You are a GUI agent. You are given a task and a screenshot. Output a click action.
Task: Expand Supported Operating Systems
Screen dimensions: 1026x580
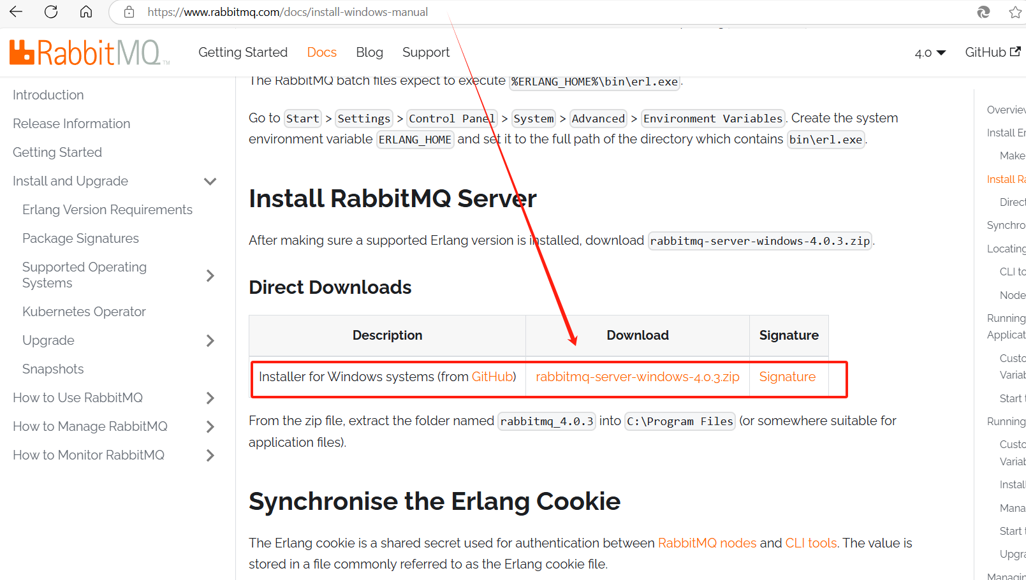click(210, 275)
